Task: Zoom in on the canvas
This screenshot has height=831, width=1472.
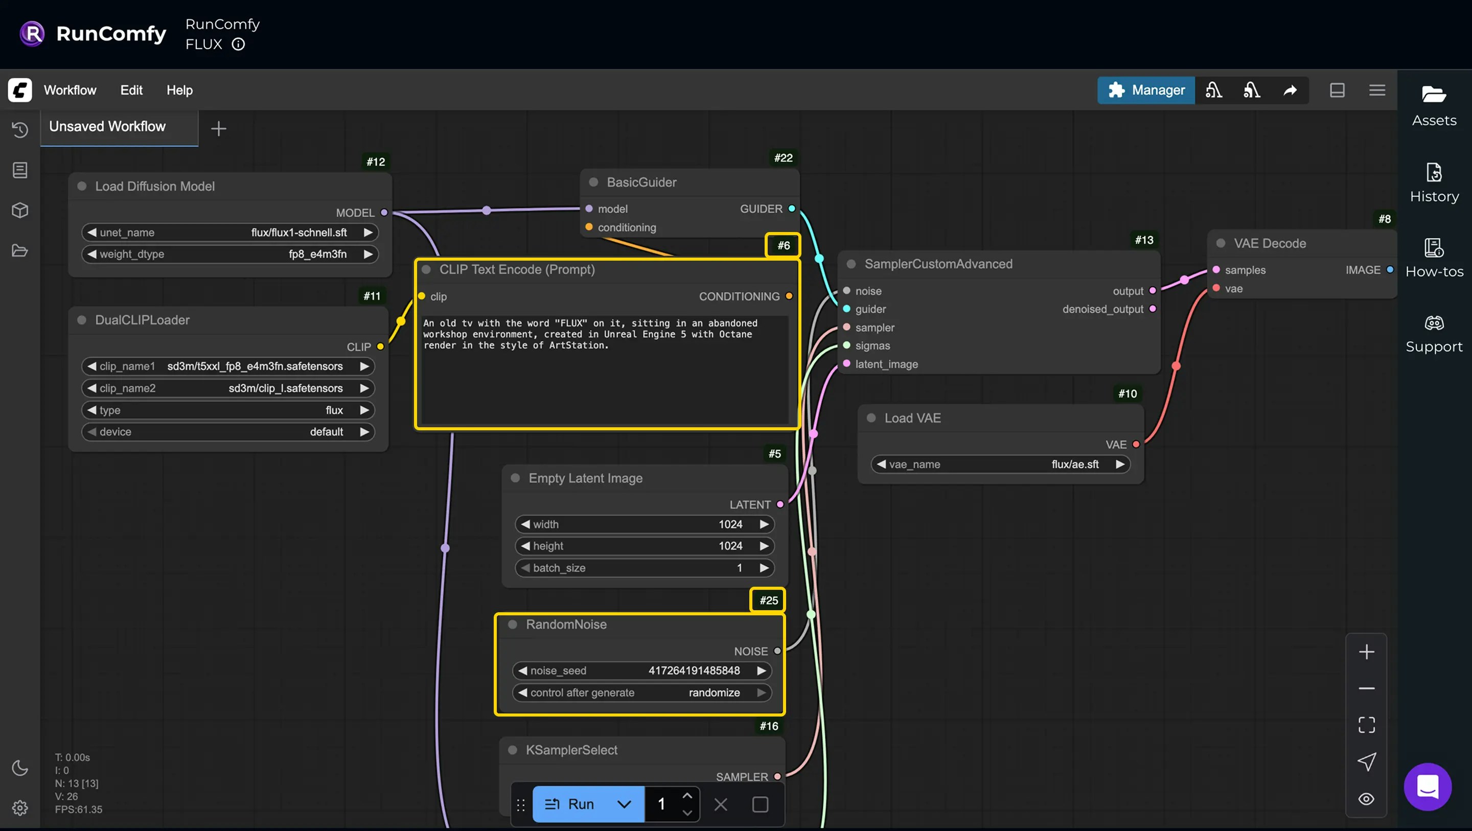Action: tap(1366, 652)
